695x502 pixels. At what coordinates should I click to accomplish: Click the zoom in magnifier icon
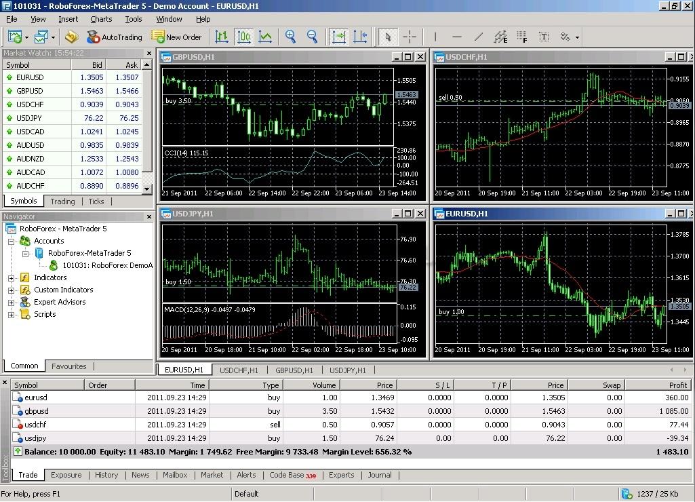pyautogui.click(x=291, y=37)
